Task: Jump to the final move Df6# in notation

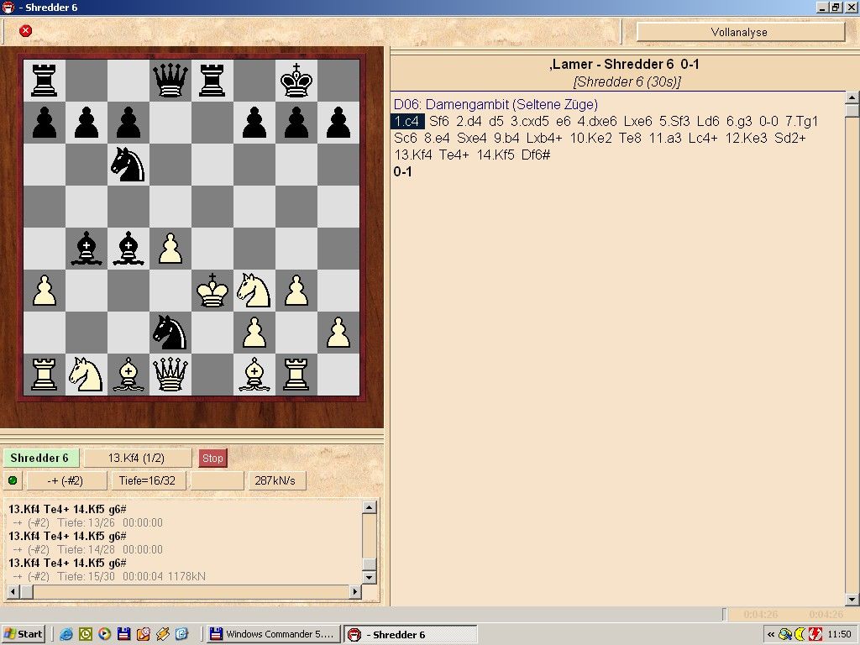Action: (x=536, y=155)
